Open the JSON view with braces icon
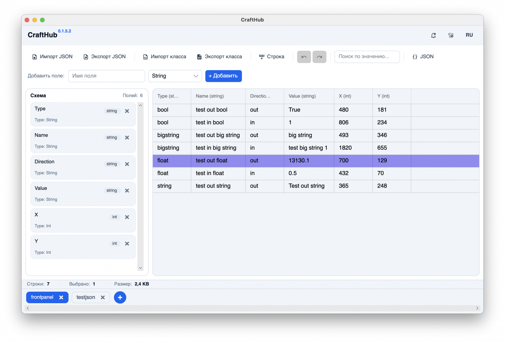This screenshot has width=505, height=342. coord(423,57)
